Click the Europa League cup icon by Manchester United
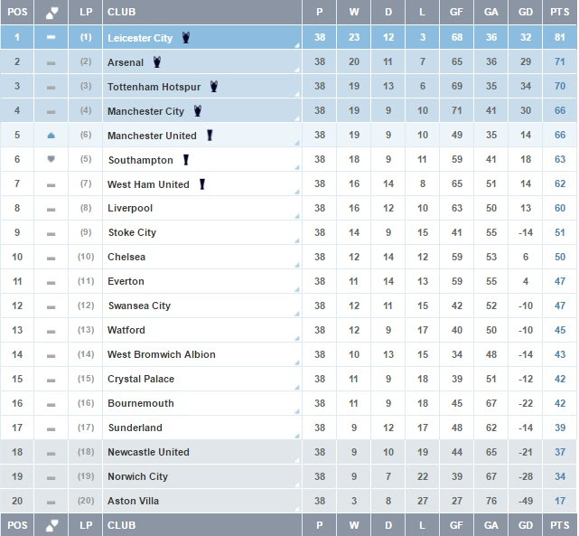Screen dimensions: 579x536 [210, 136]
